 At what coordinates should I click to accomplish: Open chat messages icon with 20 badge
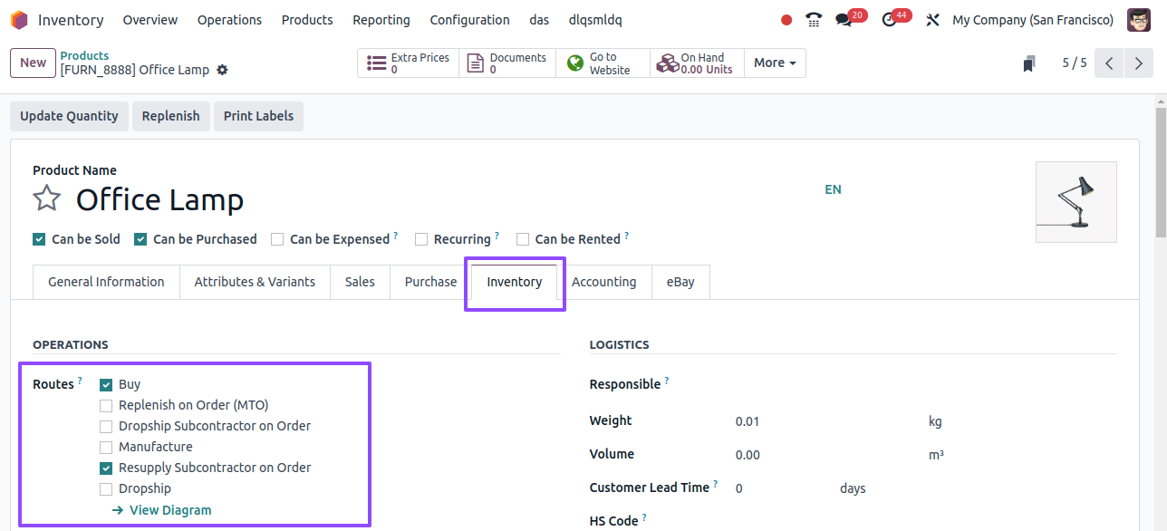(844, 20)
